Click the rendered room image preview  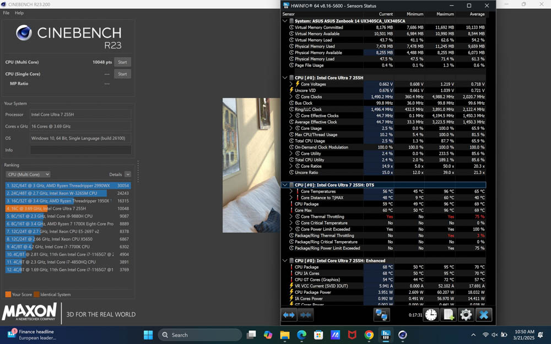(251, 165)
